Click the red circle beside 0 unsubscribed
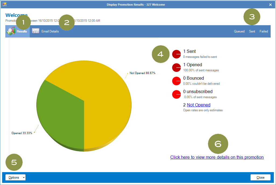The width and height of the screenshot is (276, 185). (176, 94)
